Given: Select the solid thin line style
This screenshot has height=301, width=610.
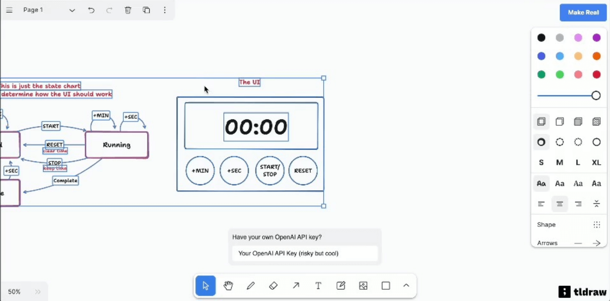Looking at the screenshot, I should 597,142.
